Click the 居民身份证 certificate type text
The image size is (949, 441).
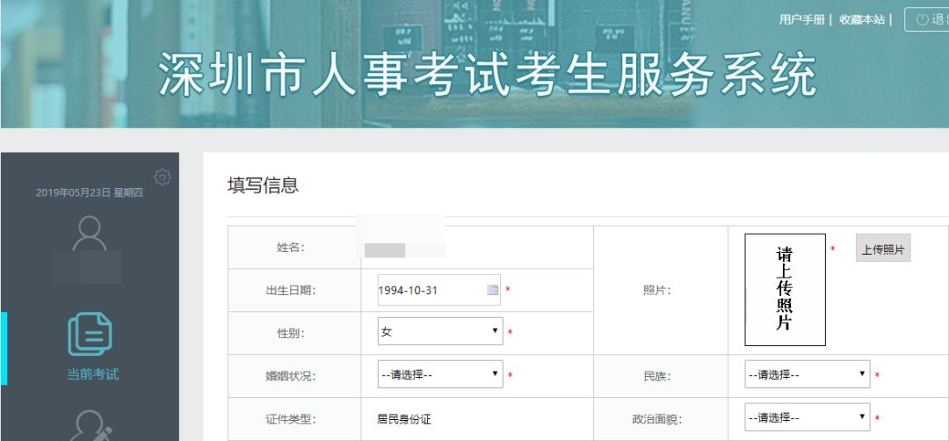point(403,419)
